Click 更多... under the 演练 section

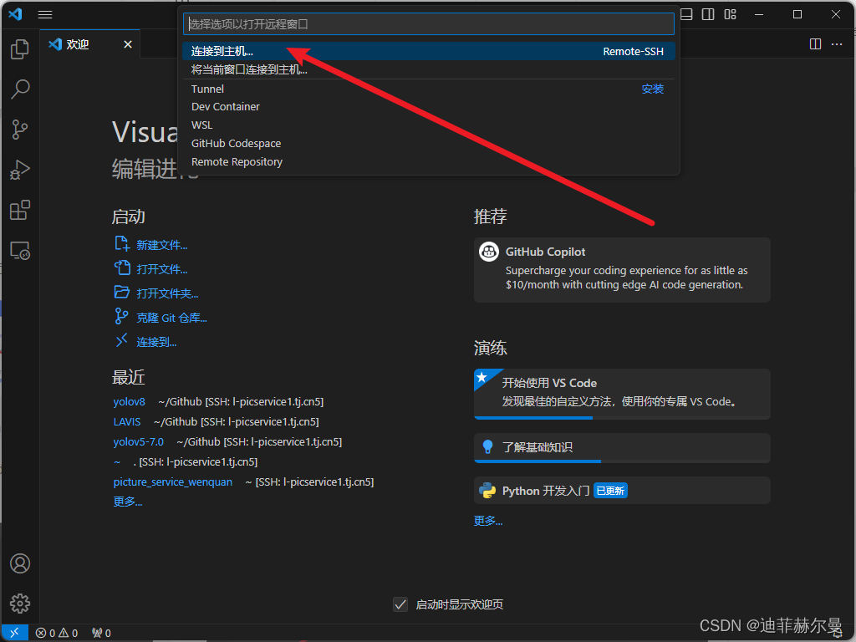coord(488,521)
